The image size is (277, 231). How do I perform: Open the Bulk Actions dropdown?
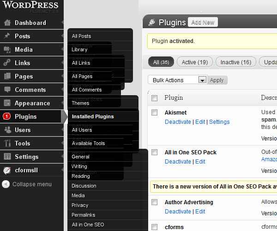pyautogui.click(x=177, y=80)
